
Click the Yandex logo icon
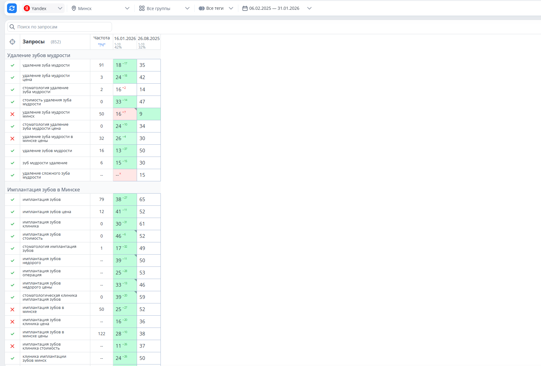(x=27, y=8)
